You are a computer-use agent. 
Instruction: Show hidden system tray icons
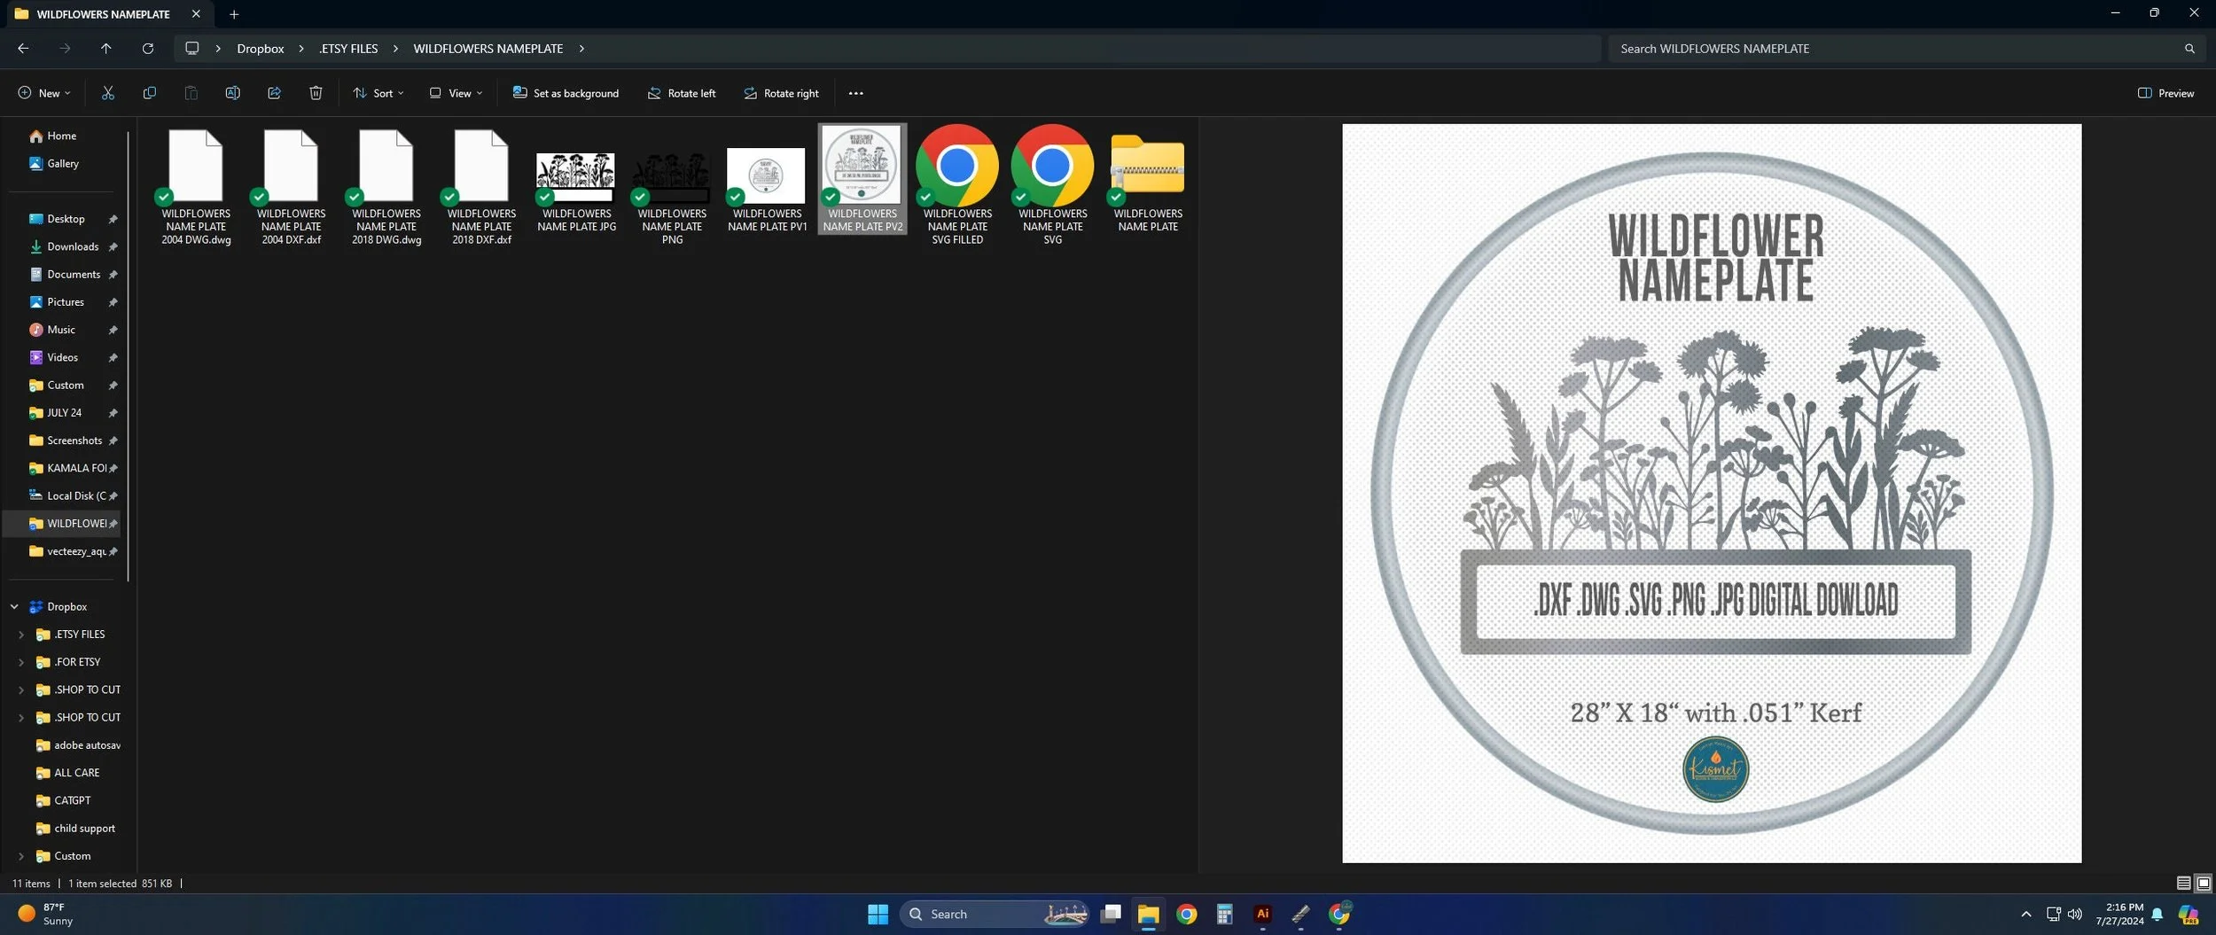(2025, 914)
